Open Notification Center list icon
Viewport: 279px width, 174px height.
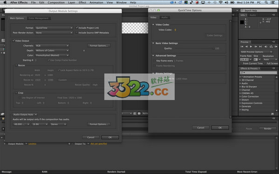(x=272, y=2)
